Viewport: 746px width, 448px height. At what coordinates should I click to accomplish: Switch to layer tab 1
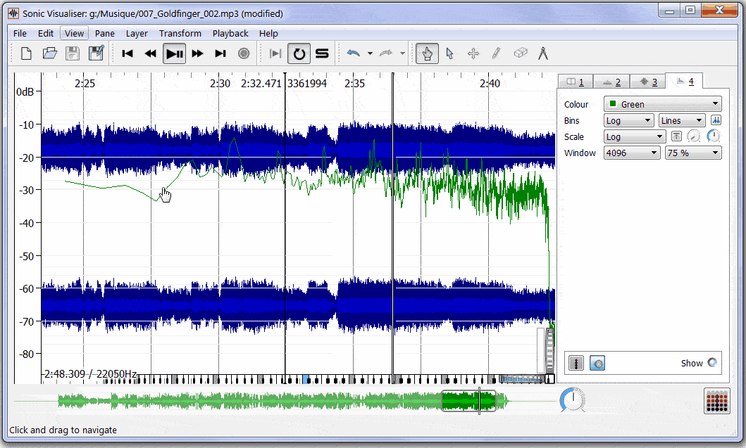pyautogui.click(x=576, y=82)
